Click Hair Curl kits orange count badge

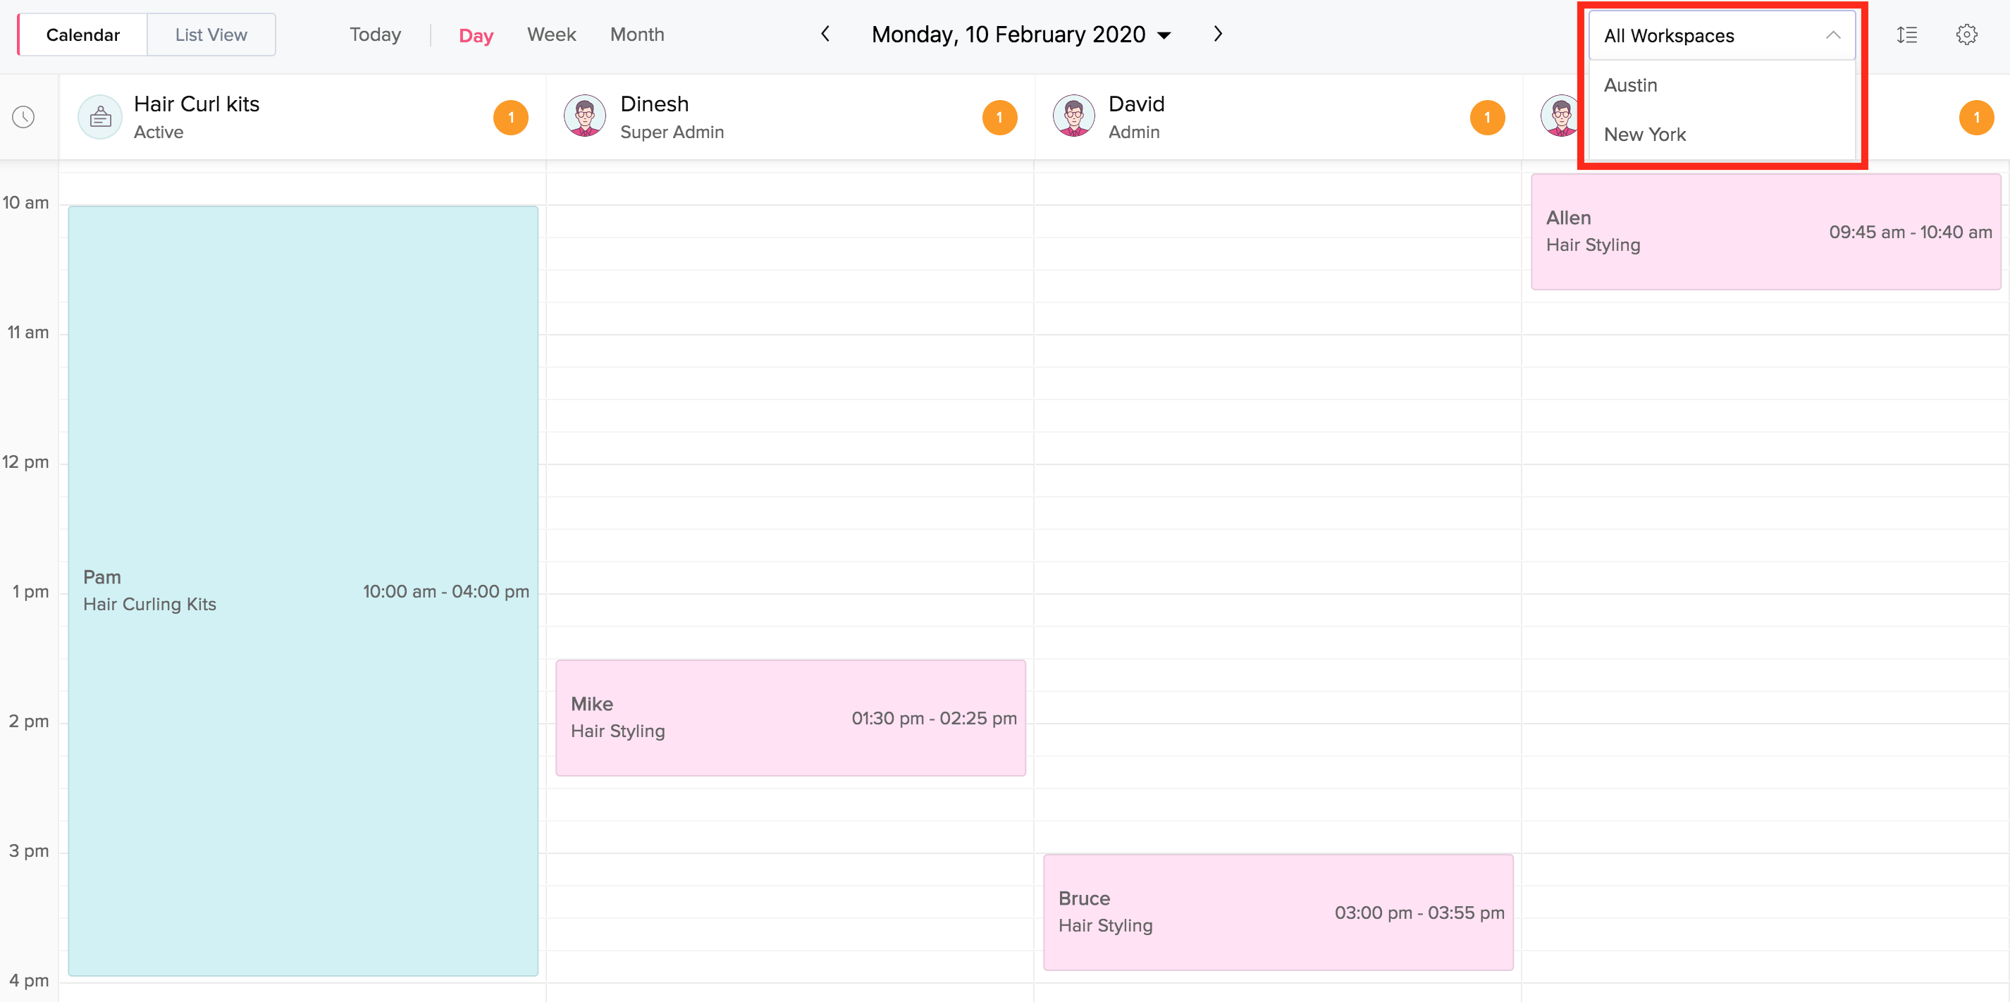(510, 118)
